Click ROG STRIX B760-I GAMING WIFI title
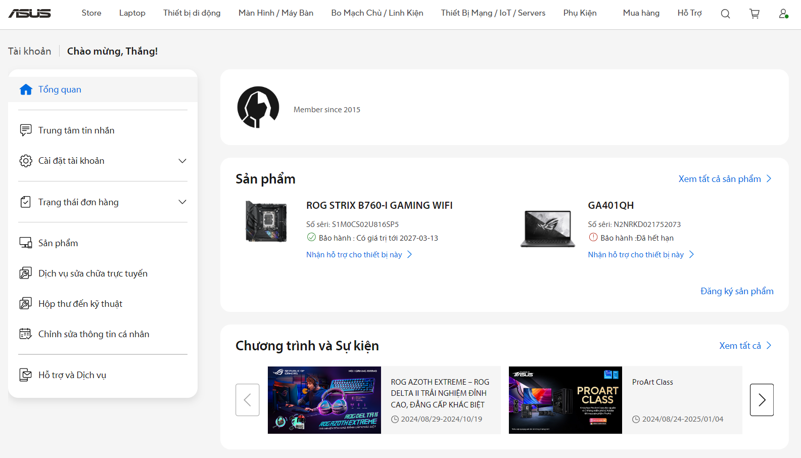 (x=380, y=206)
